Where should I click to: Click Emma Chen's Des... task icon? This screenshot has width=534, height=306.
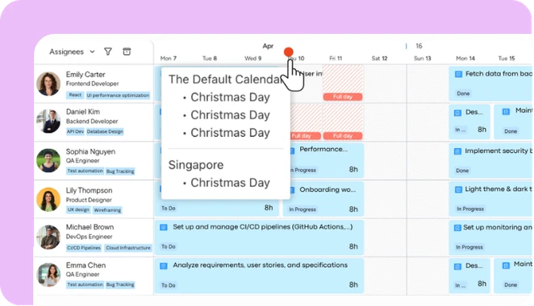click(457, 267)
